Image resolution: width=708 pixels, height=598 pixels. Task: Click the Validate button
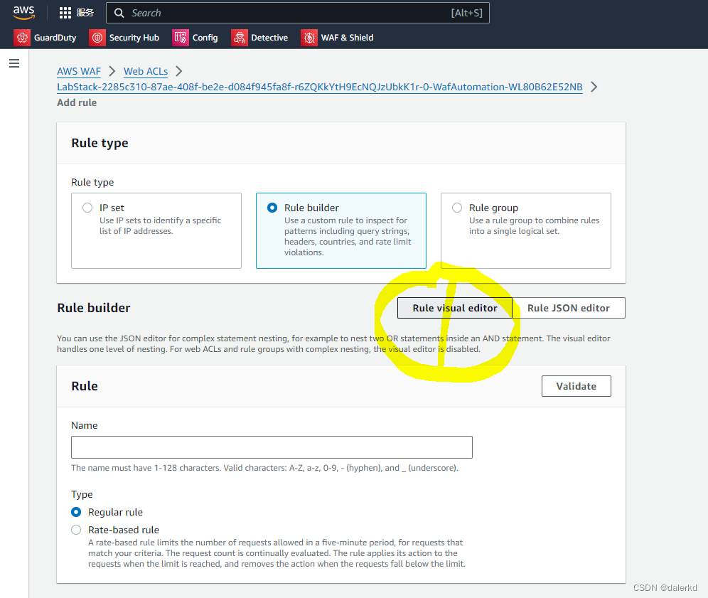[x=576, y=386]
